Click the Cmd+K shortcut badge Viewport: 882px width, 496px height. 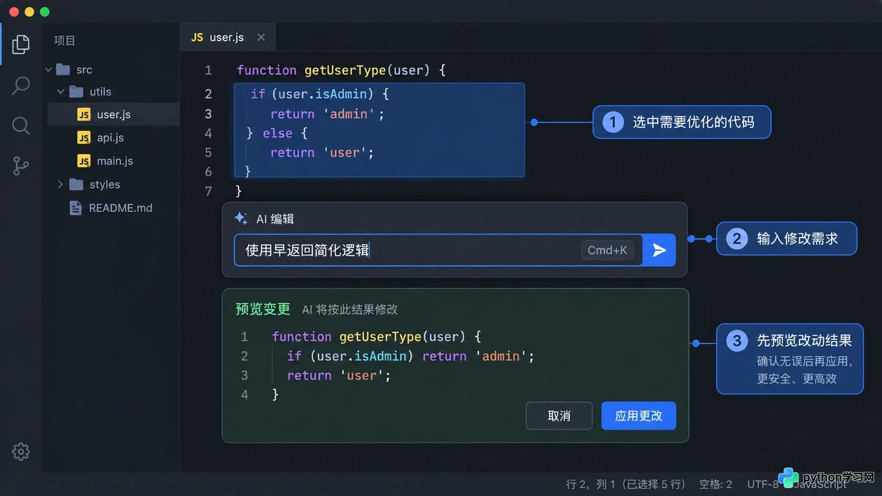tap(608, 250)
